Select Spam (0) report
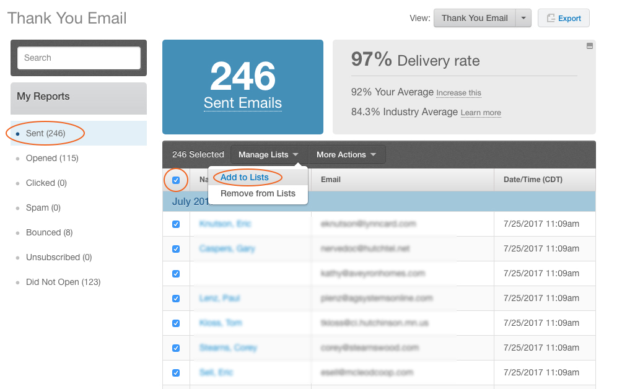This screenshot has height=389, width=622. coord(43,208)
